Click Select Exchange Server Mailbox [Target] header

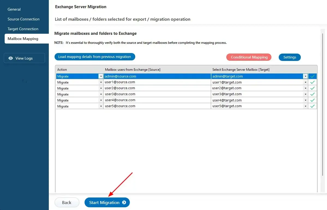coord(241,69)
